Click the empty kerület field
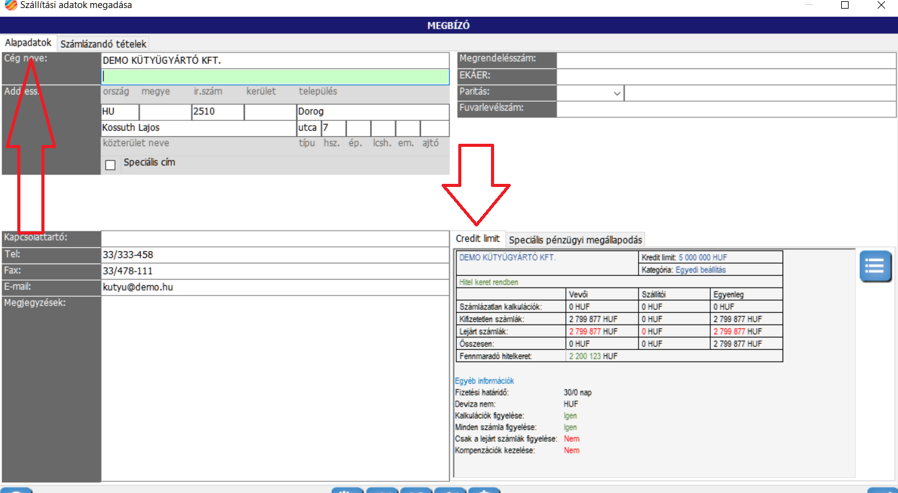The height and width of the screenshot is (493, 898). coord(271,112)
